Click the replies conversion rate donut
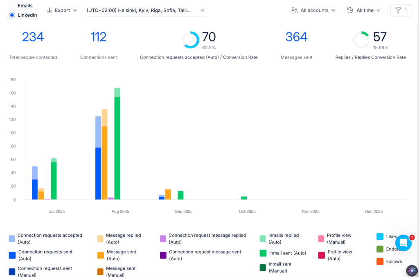This screenshot has height=277, width=419. (361, 40)
